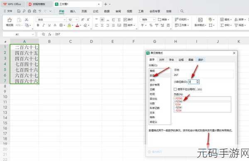Screen dimensions: 249x161
Task: Open the number format dropdown
Action: pyautogui.click(x=154, y=19)
